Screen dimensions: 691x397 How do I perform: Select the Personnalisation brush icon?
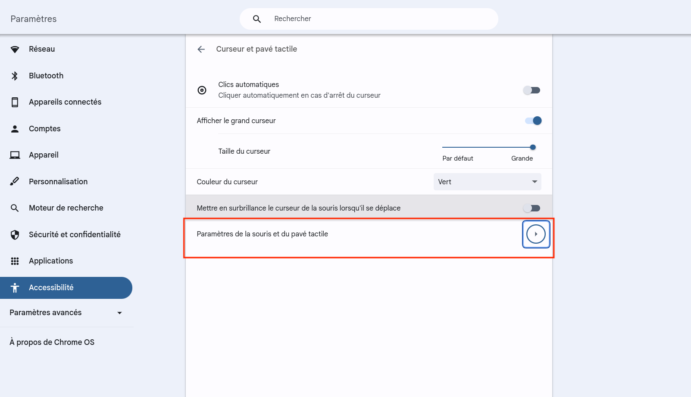tap(15, 181)
